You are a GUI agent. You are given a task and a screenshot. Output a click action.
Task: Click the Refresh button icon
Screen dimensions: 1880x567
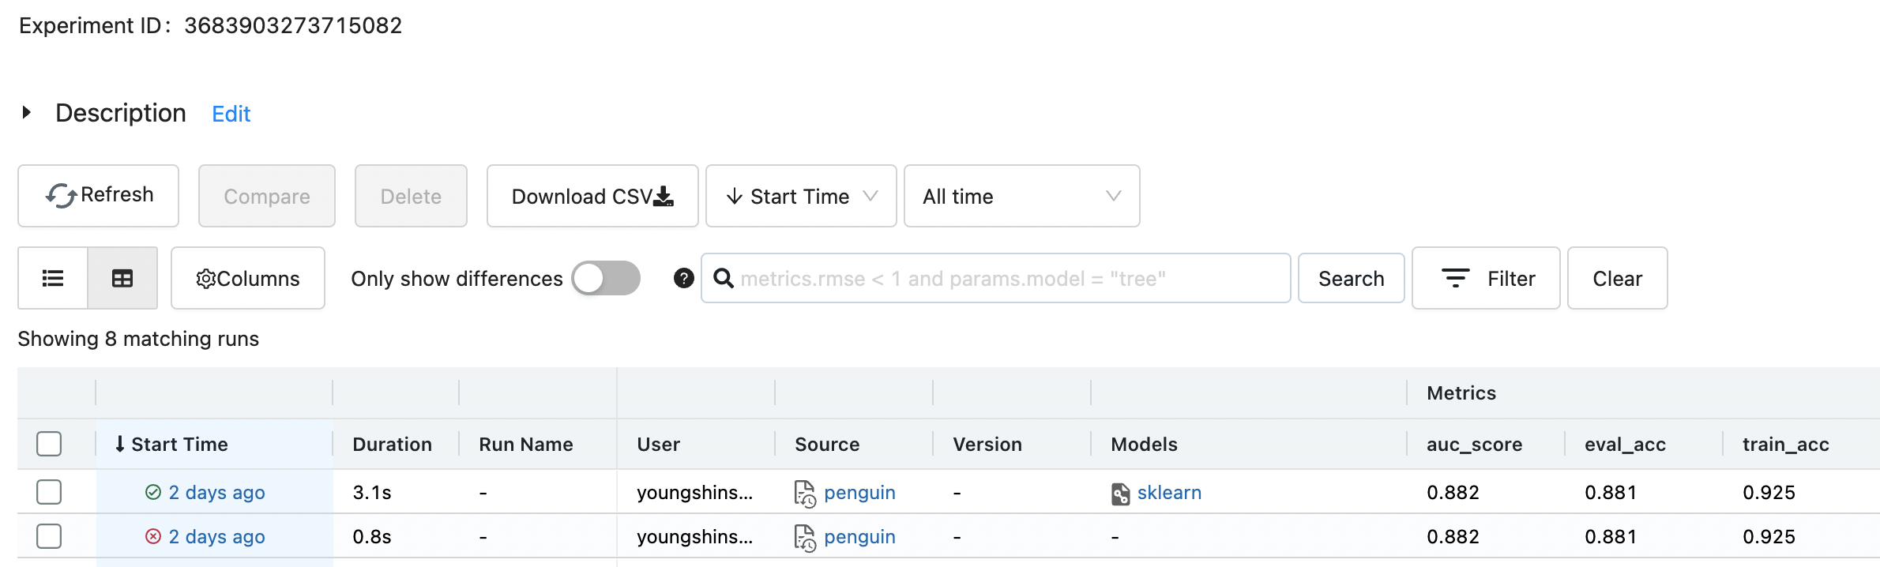61,196
